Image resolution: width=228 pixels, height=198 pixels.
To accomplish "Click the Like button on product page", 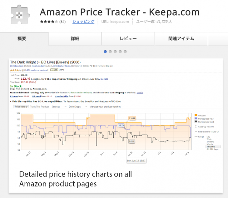I will [55, 70].
